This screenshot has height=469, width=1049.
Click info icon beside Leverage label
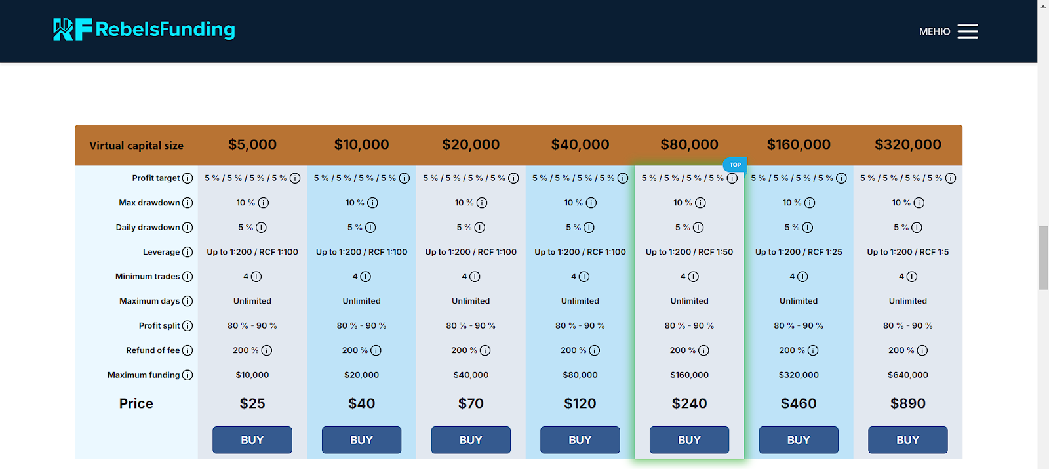tap(188, 252)
